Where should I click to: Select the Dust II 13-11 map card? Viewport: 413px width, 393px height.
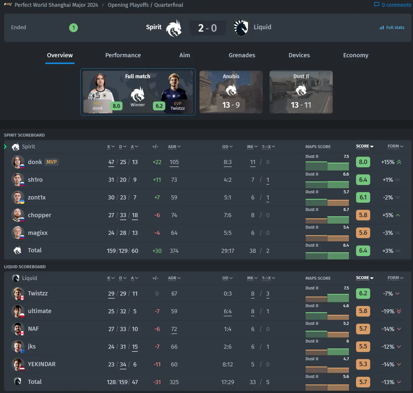pyautogui.click(x=301, y=92)
